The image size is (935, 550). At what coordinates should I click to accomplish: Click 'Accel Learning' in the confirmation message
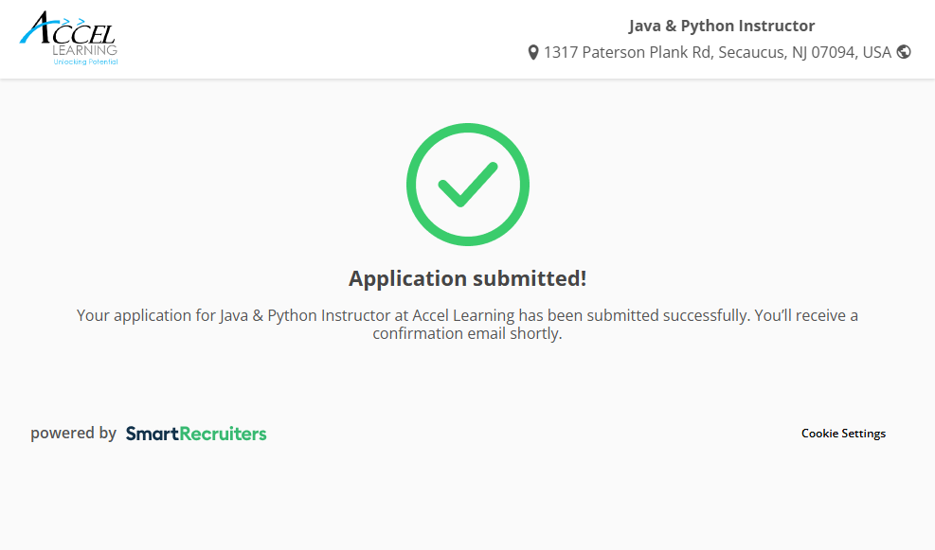click(463, 315)
